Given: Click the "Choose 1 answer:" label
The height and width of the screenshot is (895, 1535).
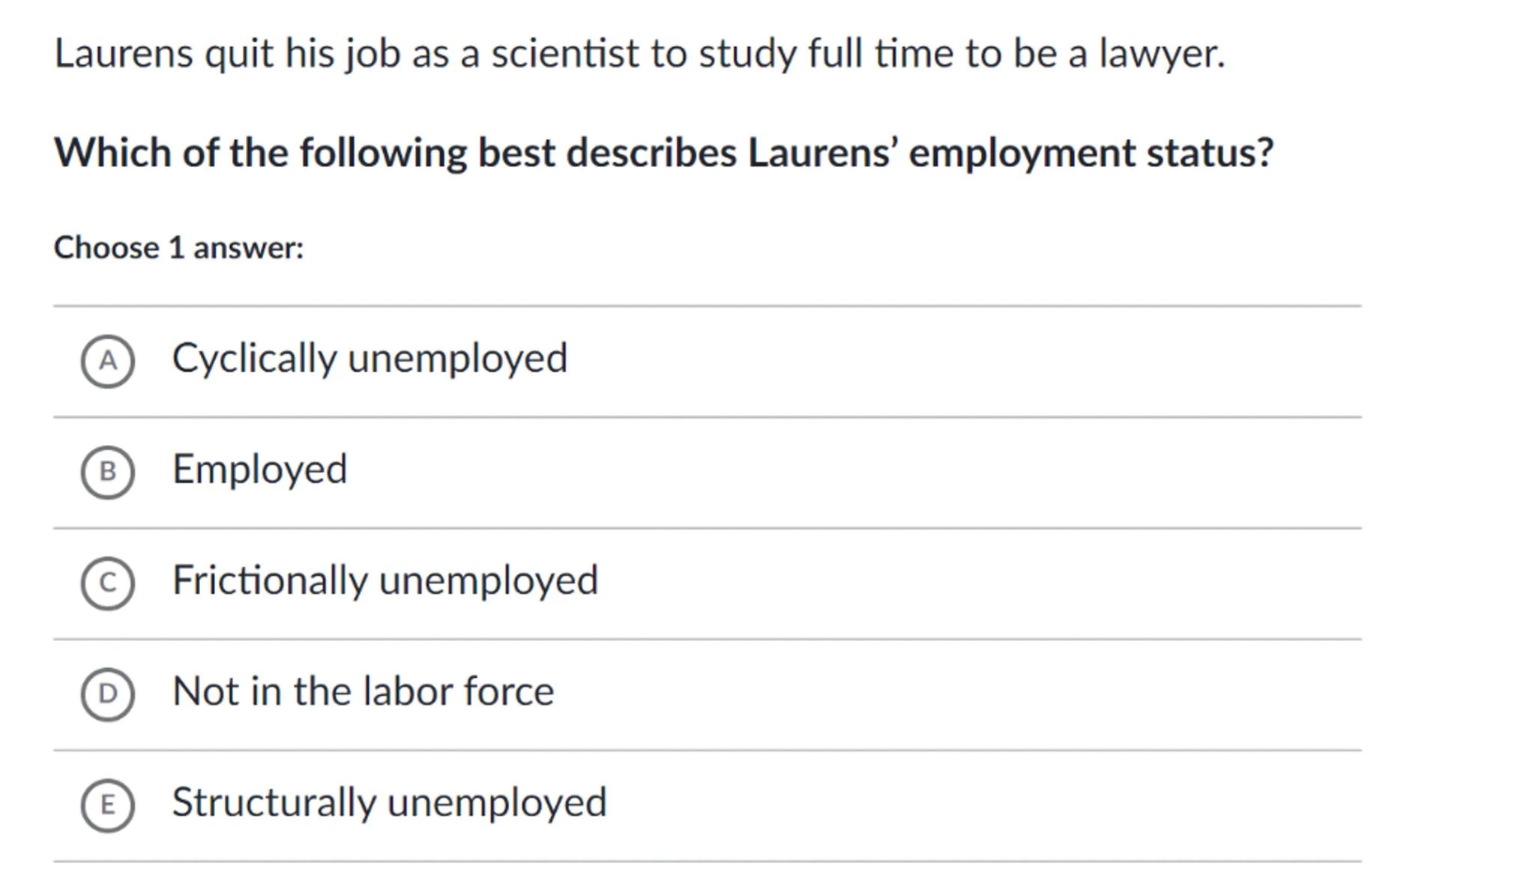Looking at the screenshot, I should (179, 248).
